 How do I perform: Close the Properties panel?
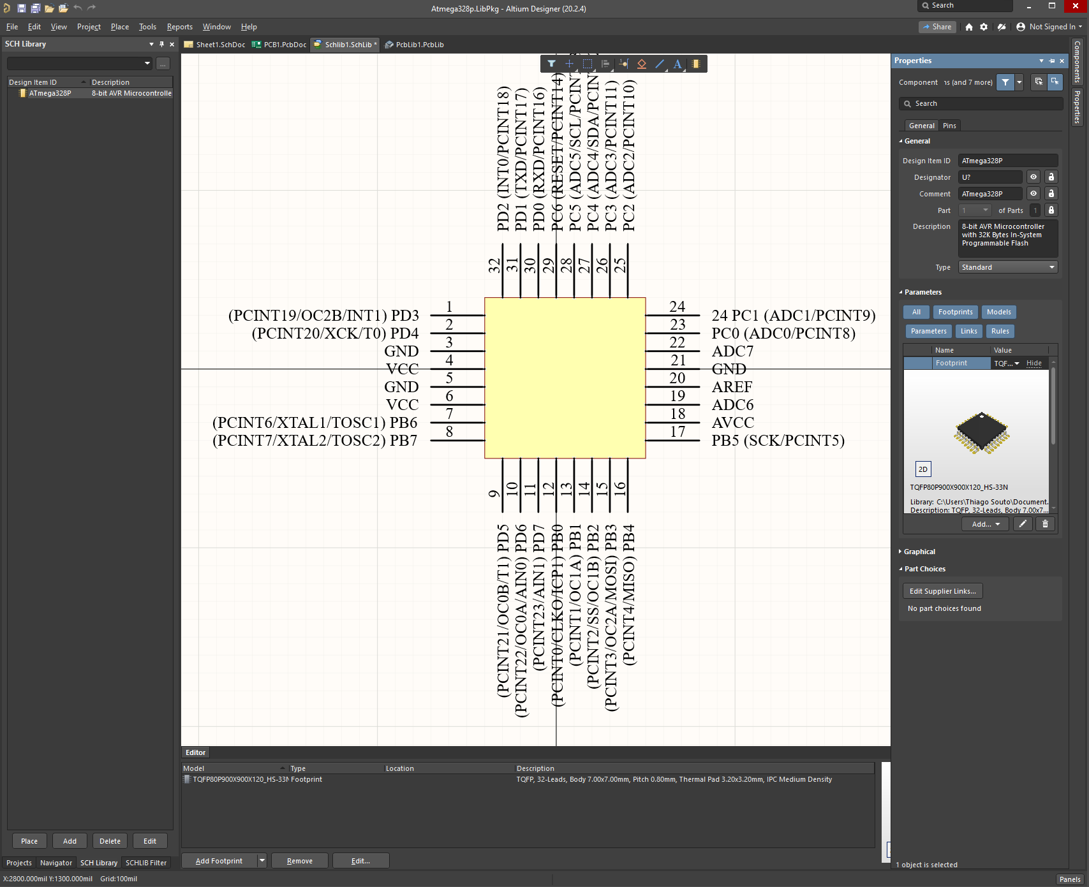pyautogui.click(x=1062, y=61)
